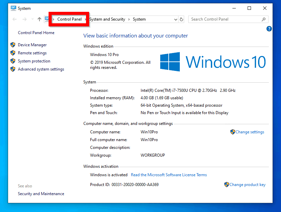Image resolution: width=281 pixels, height=212 pixels.
Task: Click the computer icon in address bar
Action: pyautogui.click(x=47, y=19)
